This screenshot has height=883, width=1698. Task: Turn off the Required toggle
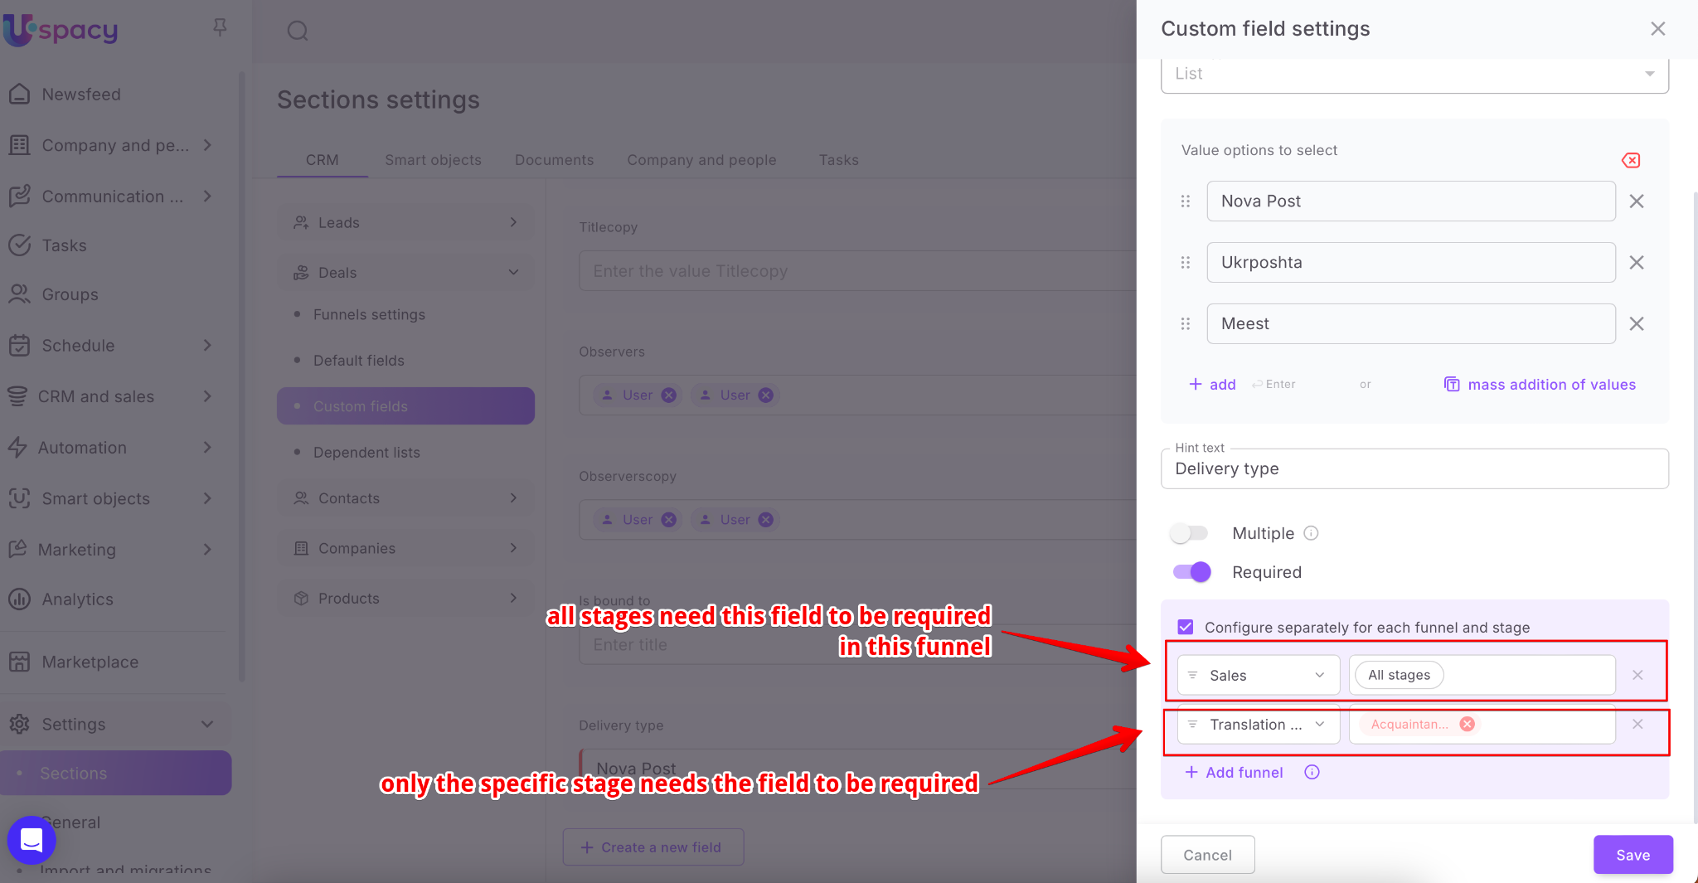[1191, 572]
